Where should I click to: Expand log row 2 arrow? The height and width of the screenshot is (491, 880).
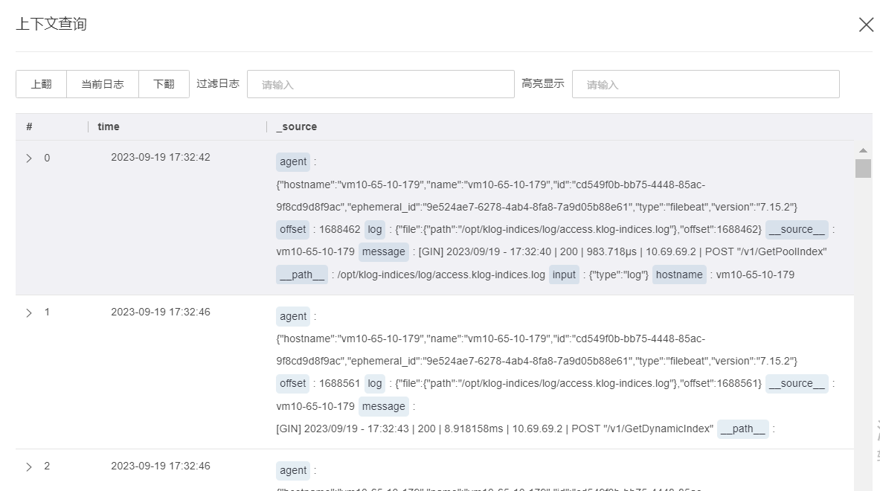29,466
